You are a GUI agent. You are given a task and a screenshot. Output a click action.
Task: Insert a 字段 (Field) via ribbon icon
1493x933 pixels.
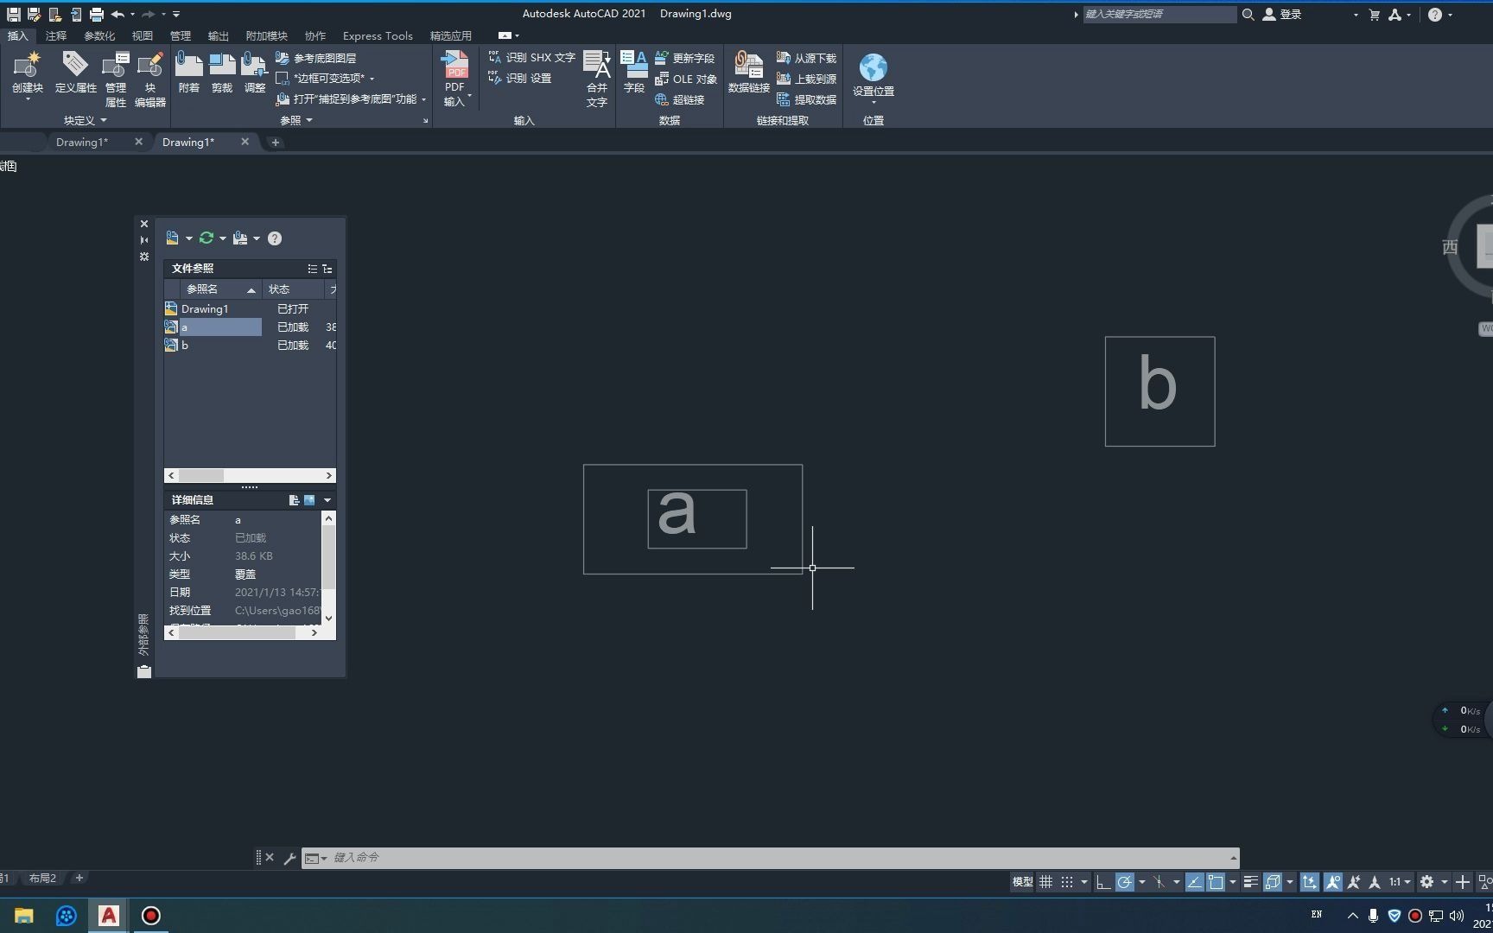coord(634,65)
